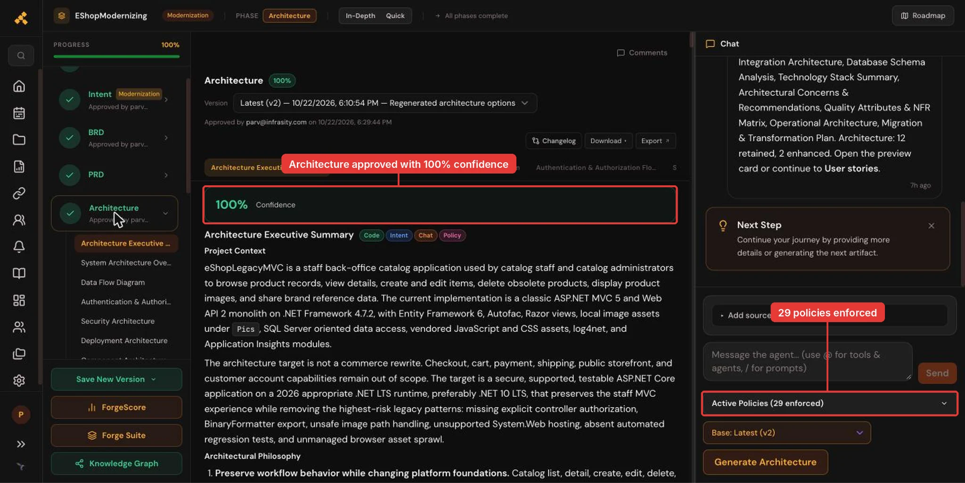The width and height of the screenshot is (965, 483).
Task: Open the calendar icon in sidebar
Action: click(19, 113)
